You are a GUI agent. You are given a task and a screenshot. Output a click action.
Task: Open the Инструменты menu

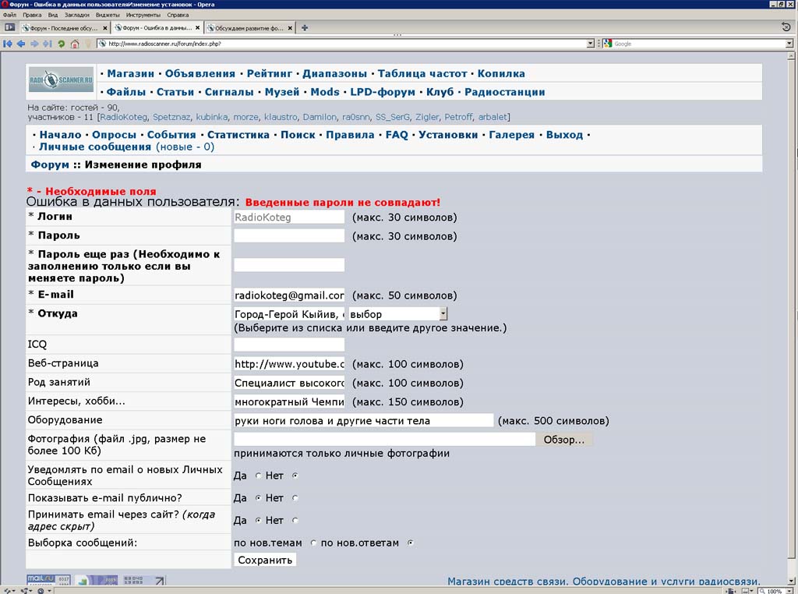pos(143,15)
